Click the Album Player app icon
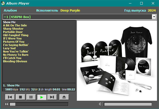159x109 pixels. (x=3, y=3)
